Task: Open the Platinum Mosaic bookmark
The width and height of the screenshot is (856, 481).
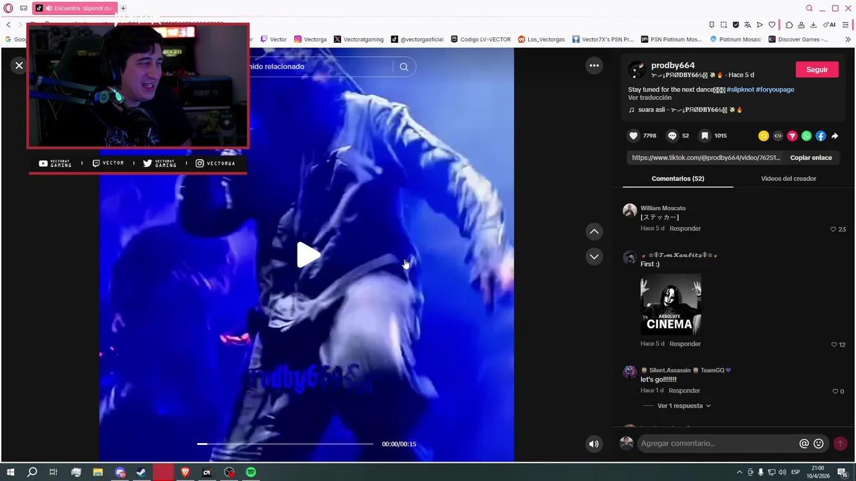Action: pyautogui.click(x=735, y=39)
